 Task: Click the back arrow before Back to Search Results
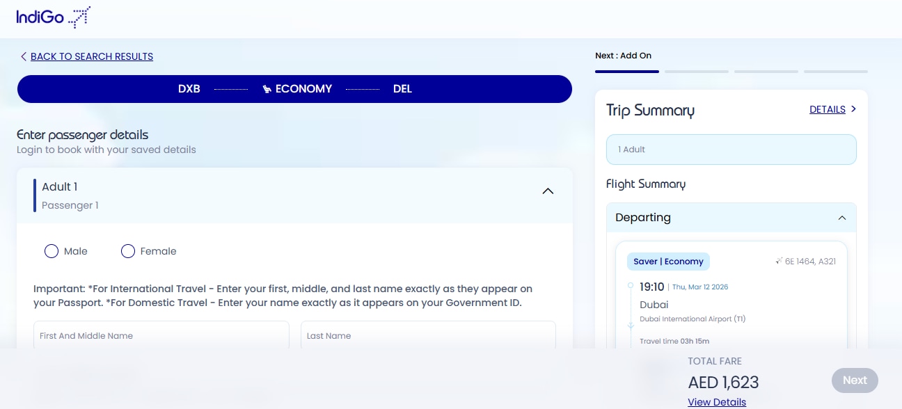(24, 57)
